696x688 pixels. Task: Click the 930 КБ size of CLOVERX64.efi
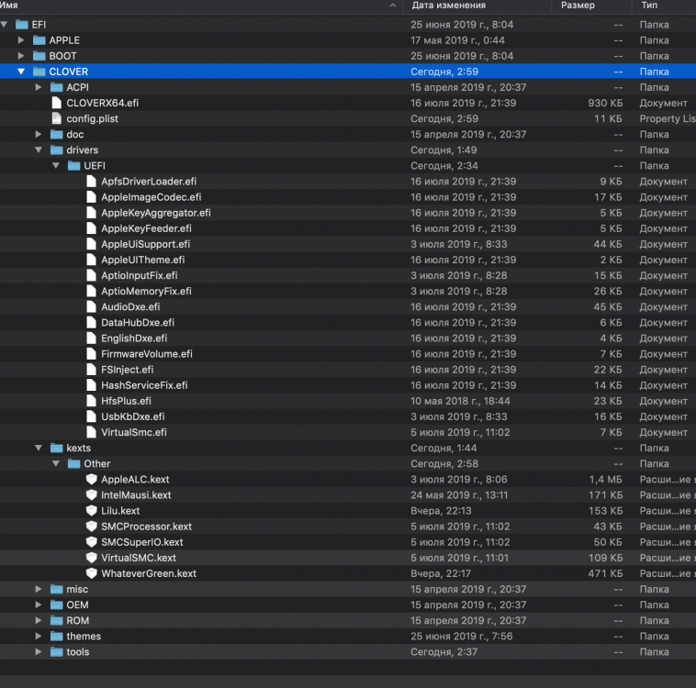tap(605, 103)
